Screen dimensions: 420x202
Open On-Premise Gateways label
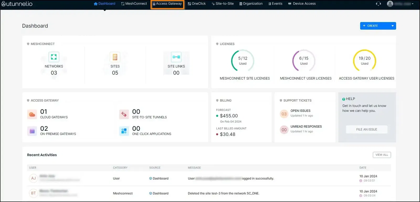pyautogui.click(x=58, y=134)
